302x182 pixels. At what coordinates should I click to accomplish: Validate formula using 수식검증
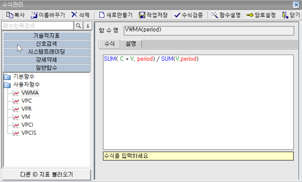[x=188, y=15]
